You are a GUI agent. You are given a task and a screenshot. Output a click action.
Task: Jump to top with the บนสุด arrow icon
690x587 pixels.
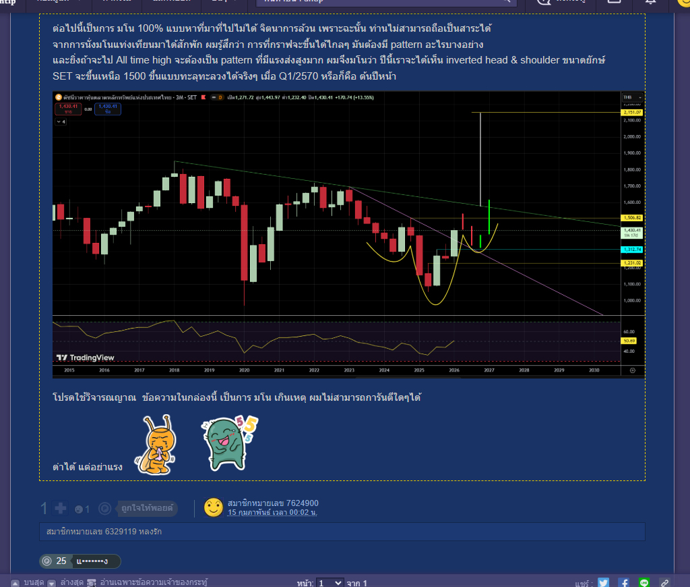tap(15, 583)
